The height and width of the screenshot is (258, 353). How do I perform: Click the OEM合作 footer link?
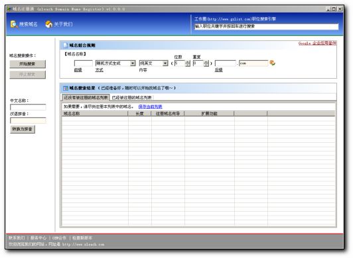coord(59,237)
